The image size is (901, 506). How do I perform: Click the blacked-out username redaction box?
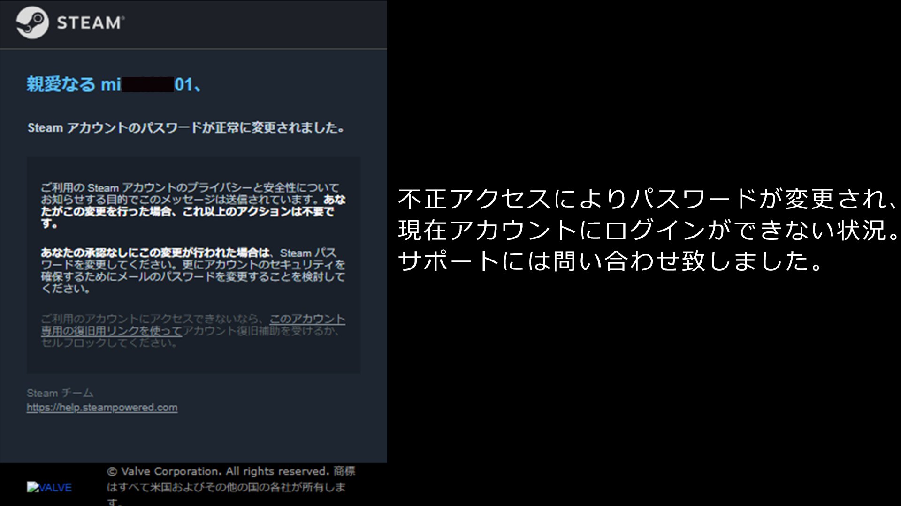[148, 85]
